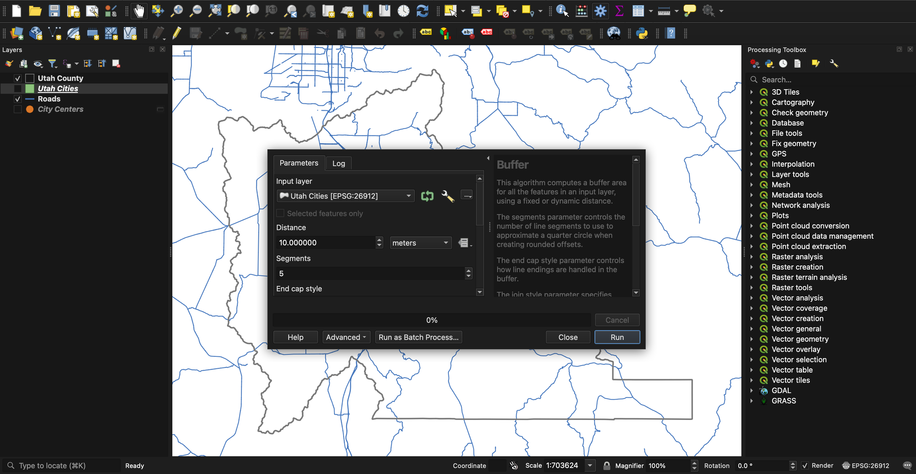Open the messages speech bubble in status bar
The height and width of the screenshot is (474, 916).
tap(907, 465)
